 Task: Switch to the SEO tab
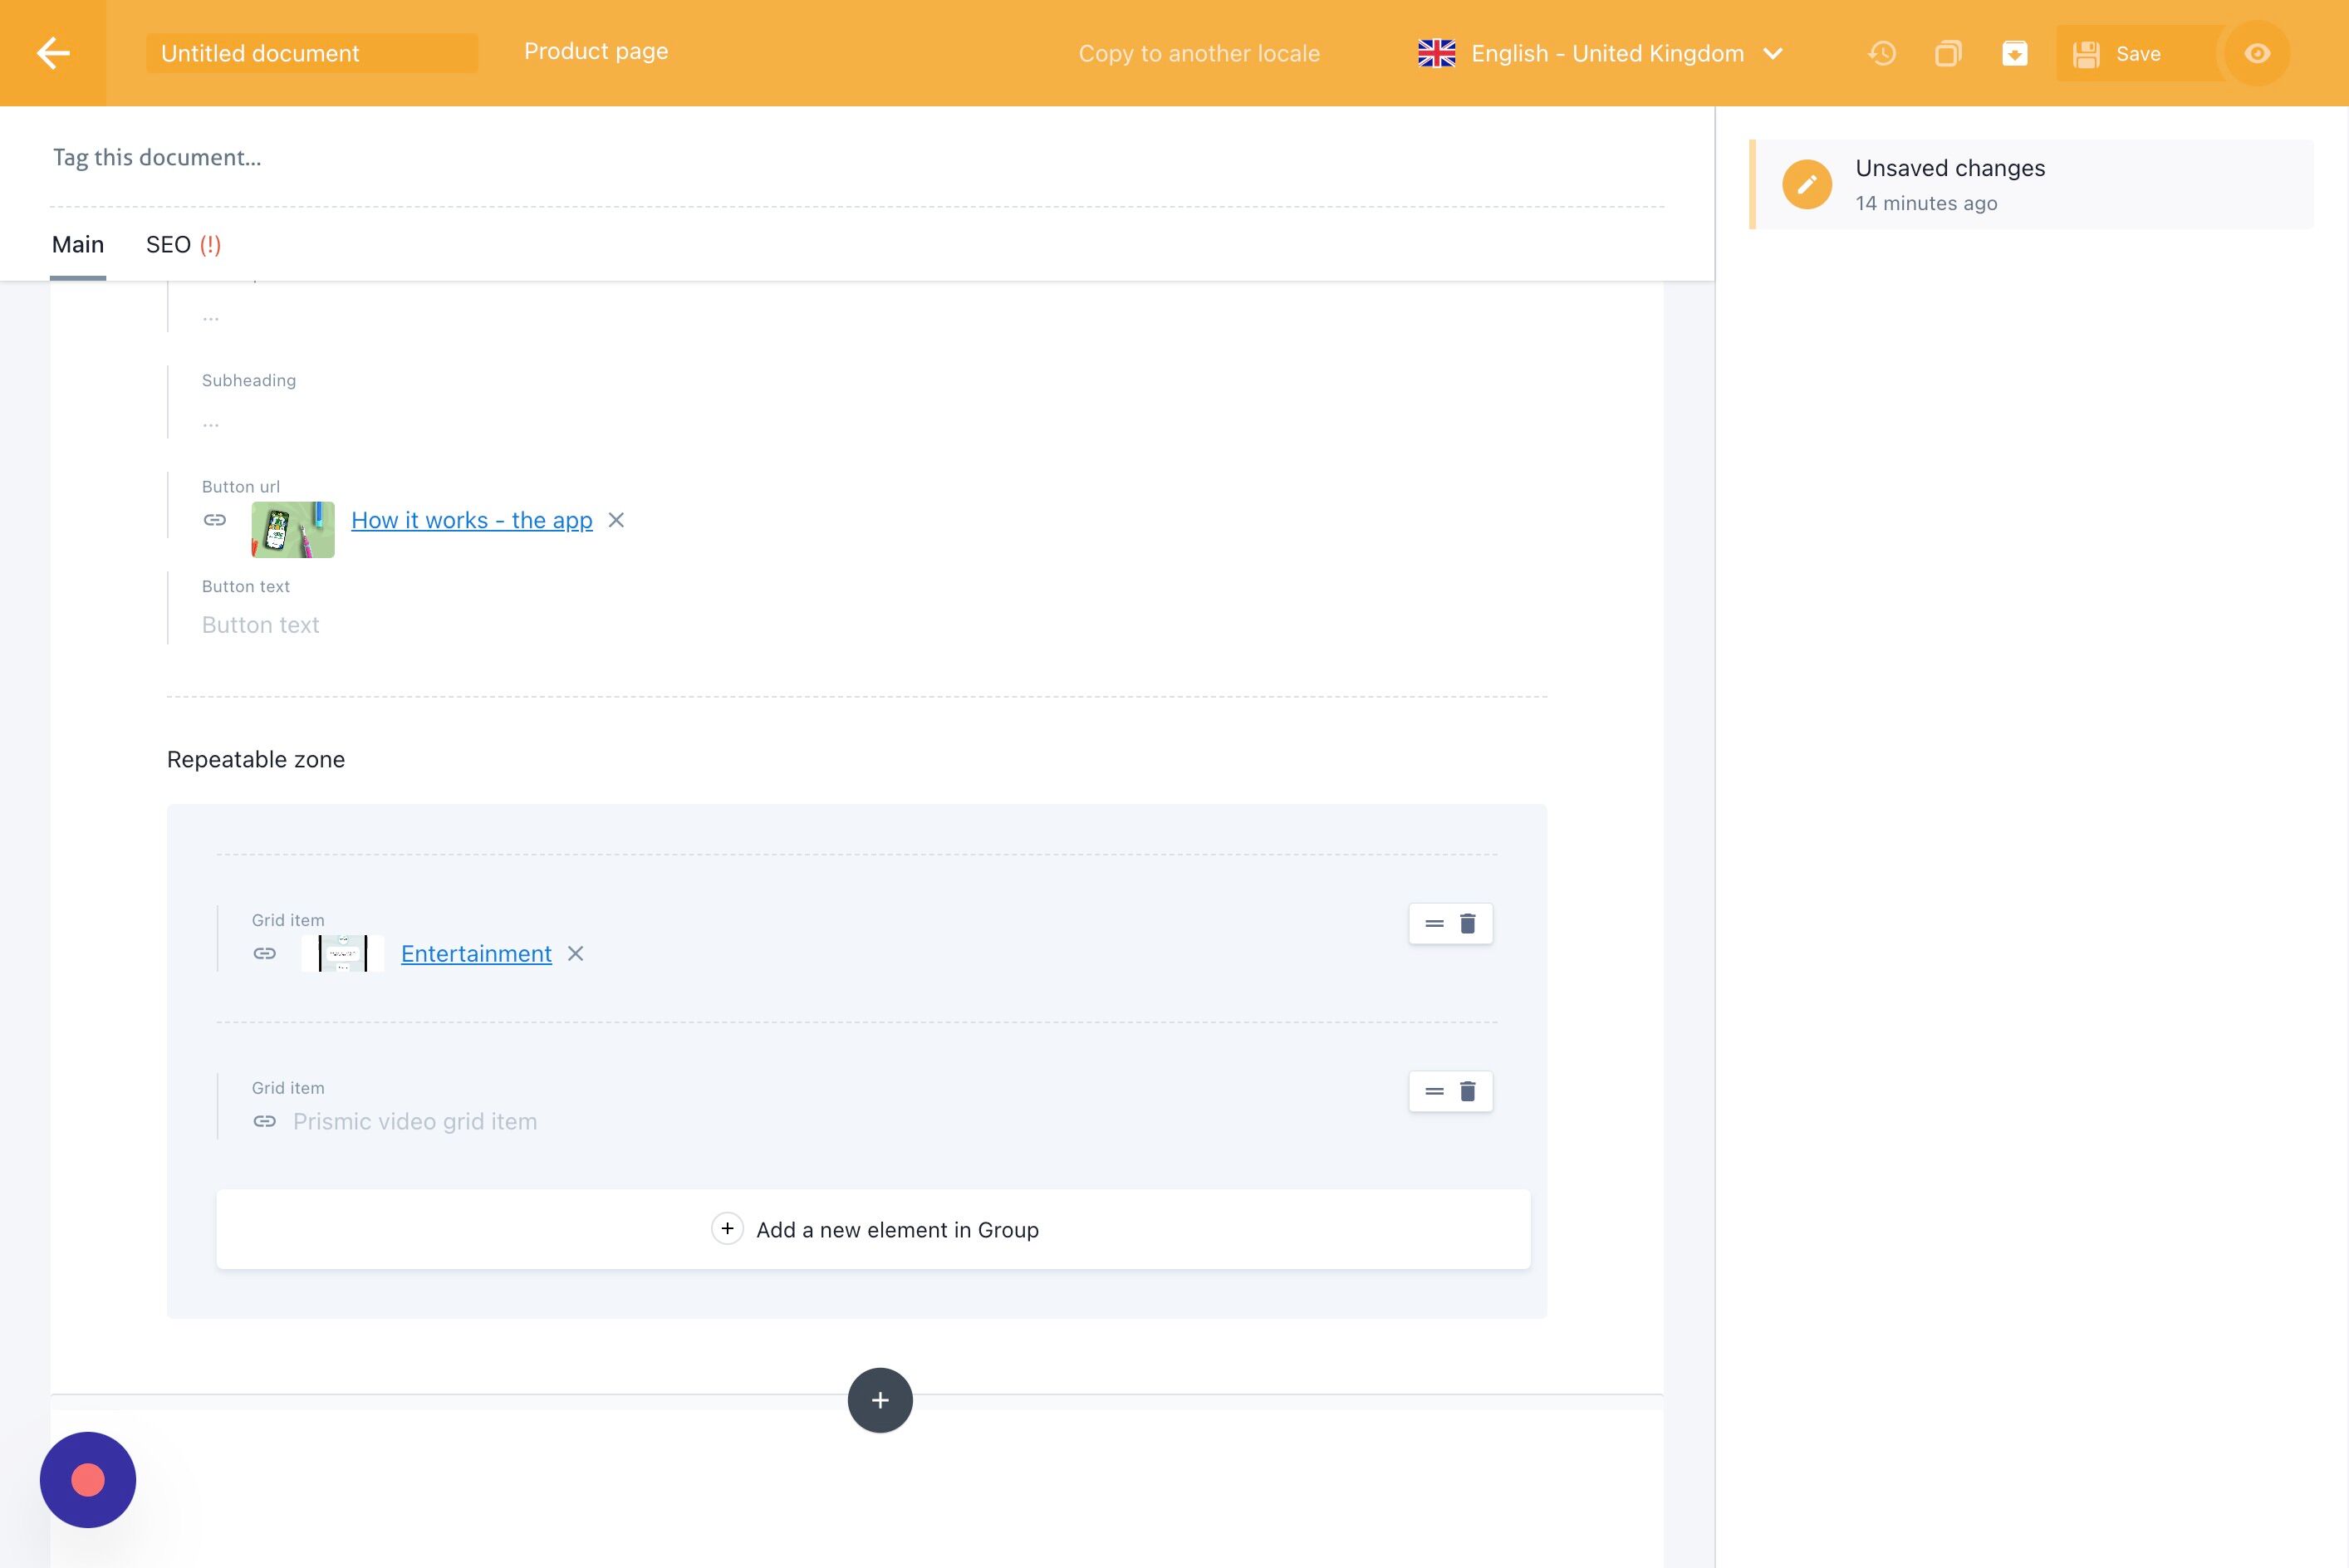183,245
